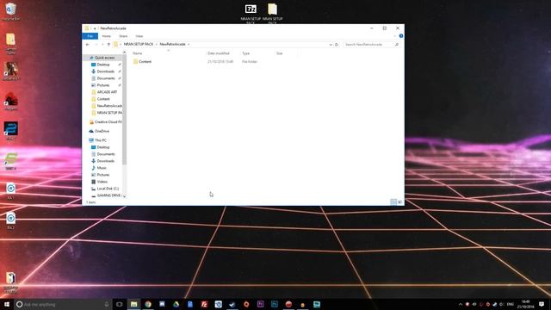The height and width of the screenshot is (310, 551).
Task: Switch to large icons view layout
Action: [x=400, y=202]
